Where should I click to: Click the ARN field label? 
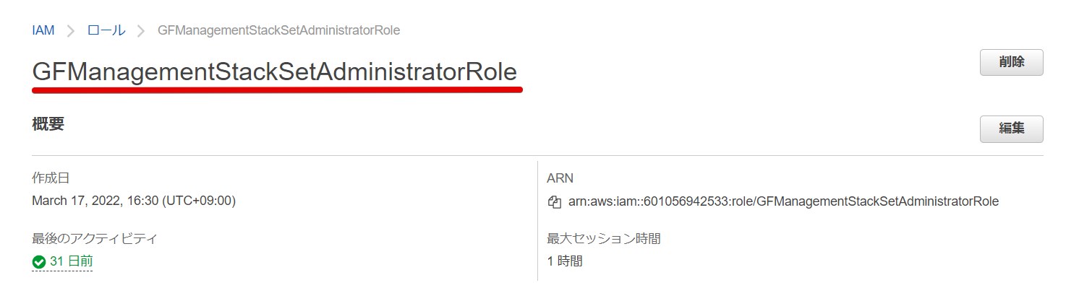tap(560, 178)
